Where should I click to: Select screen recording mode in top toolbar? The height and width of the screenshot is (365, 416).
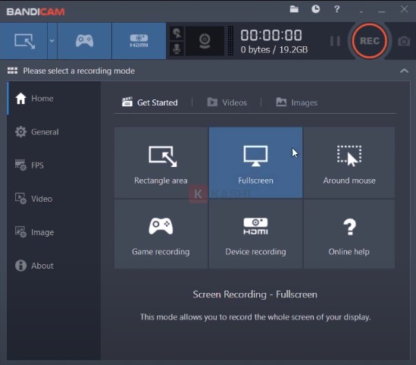(24, 41)
